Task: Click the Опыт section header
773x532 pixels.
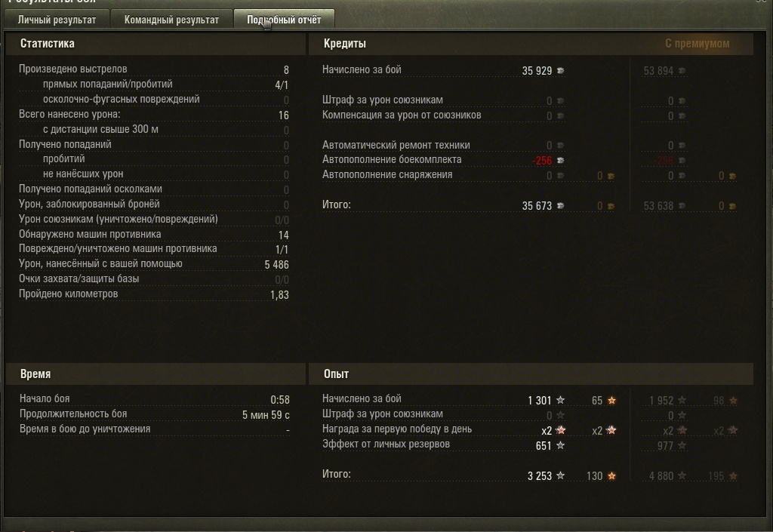Action: [x=336, y=374]
